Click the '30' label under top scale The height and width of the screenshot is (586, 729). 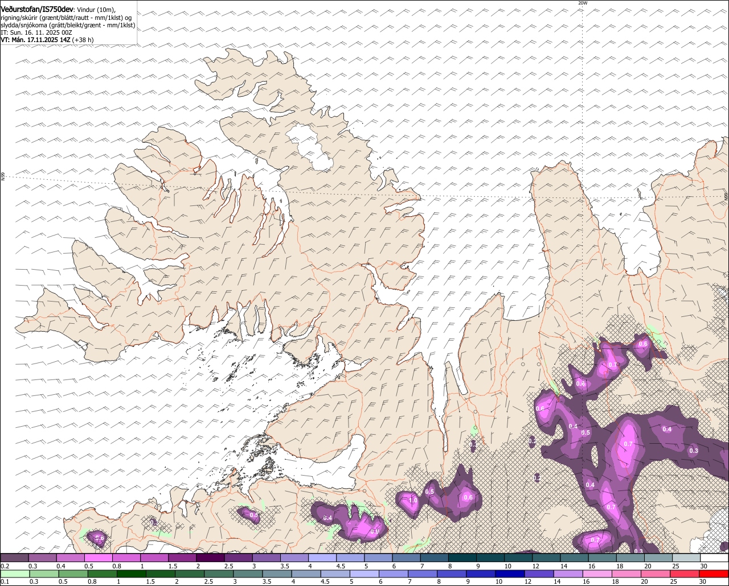point(704,566)
